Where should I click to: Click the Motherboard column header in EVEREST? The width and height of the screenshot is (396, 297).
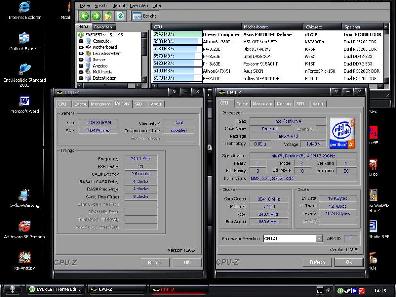coord(272,27)
